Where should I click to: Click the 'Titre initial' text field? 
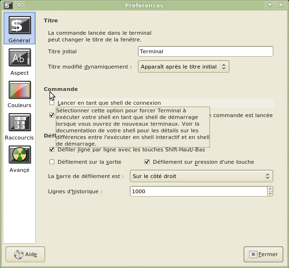[x=205, y=51]
